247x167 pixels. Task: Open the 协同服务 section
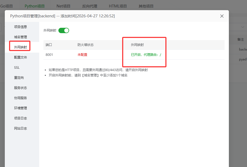(x=21, y=98)
